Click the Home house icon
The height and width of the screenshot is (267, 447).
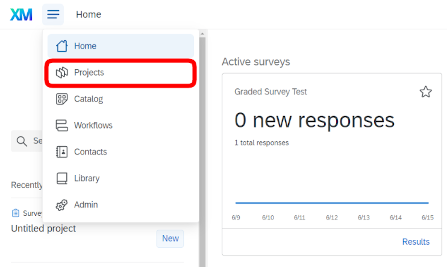pos(62,46)
